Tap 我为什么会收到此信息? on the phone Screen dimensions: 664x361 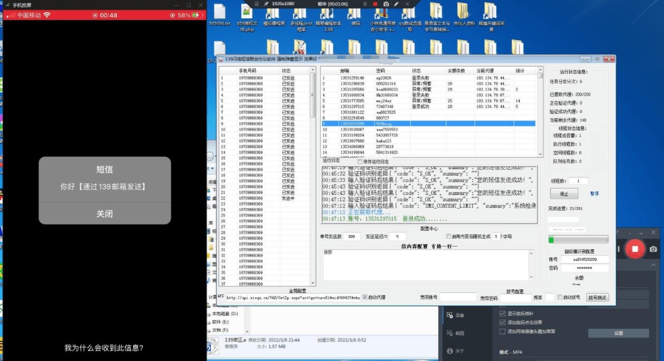[104, 348]
